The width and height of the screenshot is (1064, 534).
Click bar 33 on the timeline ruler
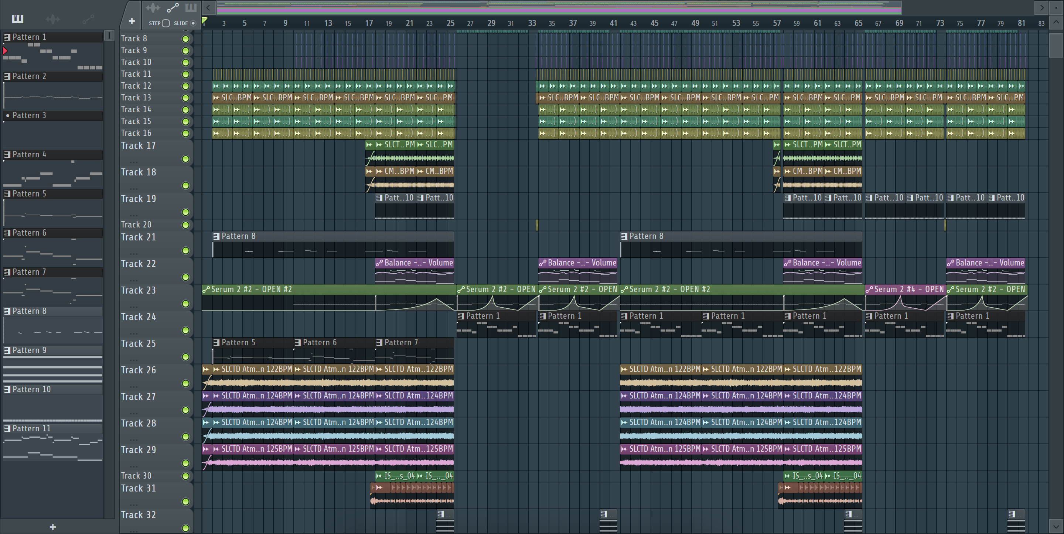click(532, 23)
